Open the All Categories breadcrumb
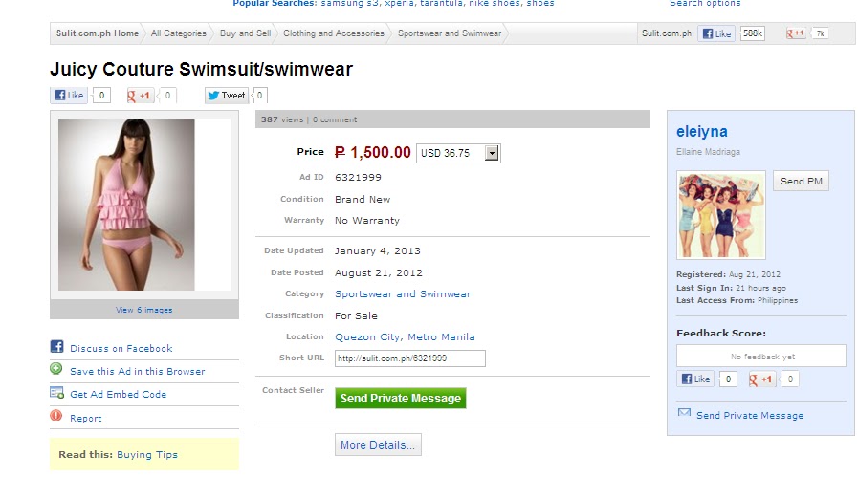This screenshot has width=858, height=477. (178, 33)
